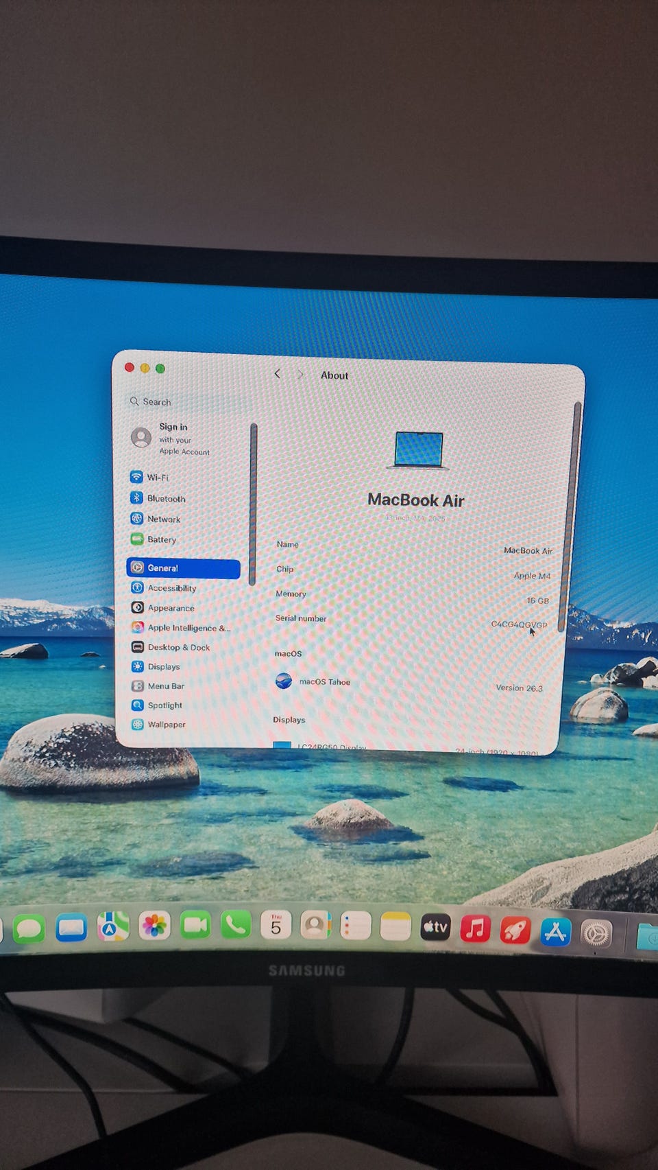
Task: Click the computer name value MacBook Air
Action: pos(528,550)
